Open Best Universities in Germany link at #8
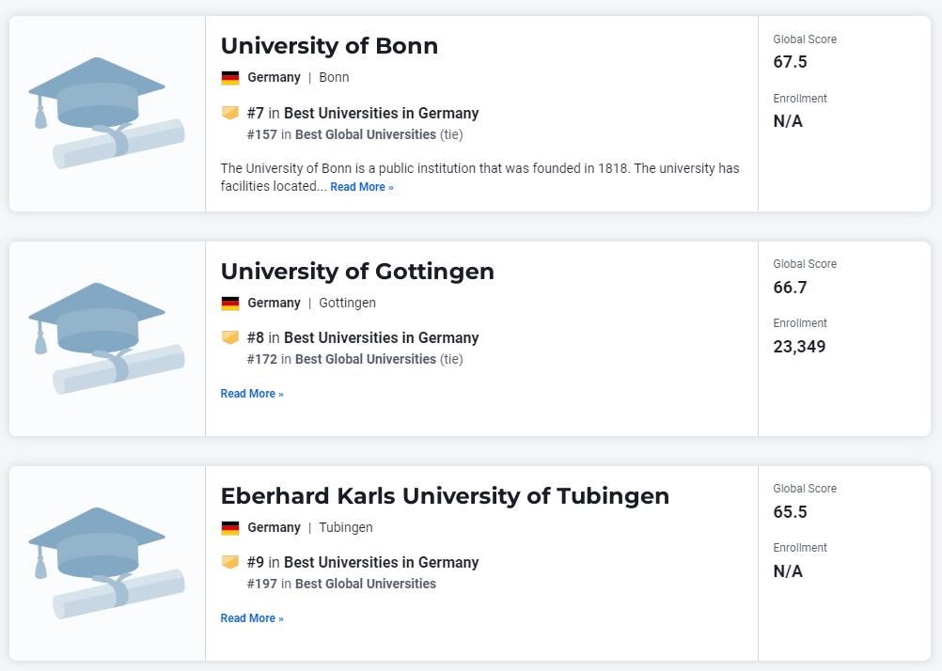 (382, 337)
